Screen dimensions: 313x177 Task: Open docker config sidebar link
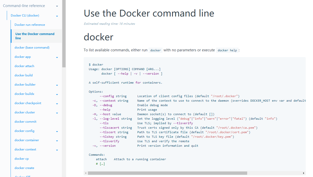(x=24, y=131)
